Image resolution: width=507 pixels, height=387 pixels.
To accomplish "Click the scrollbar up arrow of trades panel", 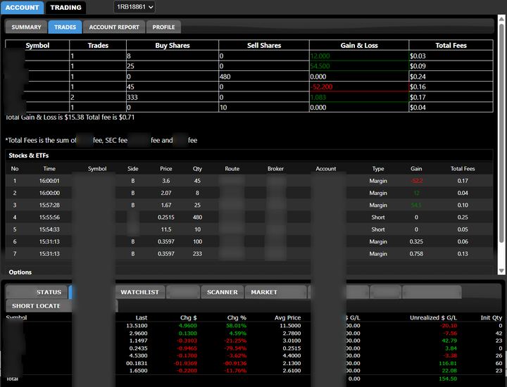I will coord(501,20).
